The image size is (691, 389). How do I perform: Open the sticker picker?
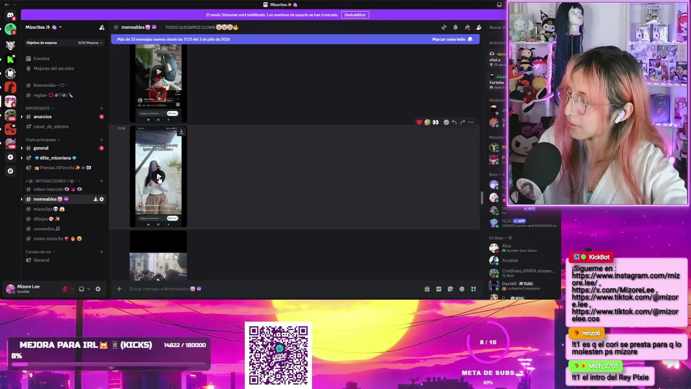[x=450, y=289]
